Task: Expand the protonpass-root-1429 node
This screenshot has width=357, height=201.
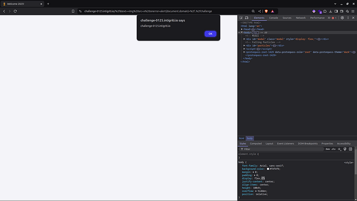Action: click(244, 52)
